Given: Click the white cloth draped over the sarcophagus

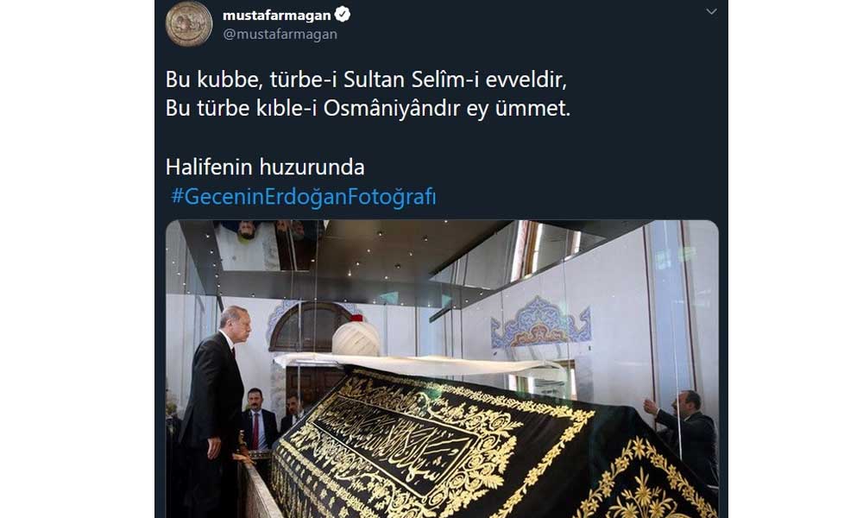Looking at the screenshot, I should click(x=419, y=364).
